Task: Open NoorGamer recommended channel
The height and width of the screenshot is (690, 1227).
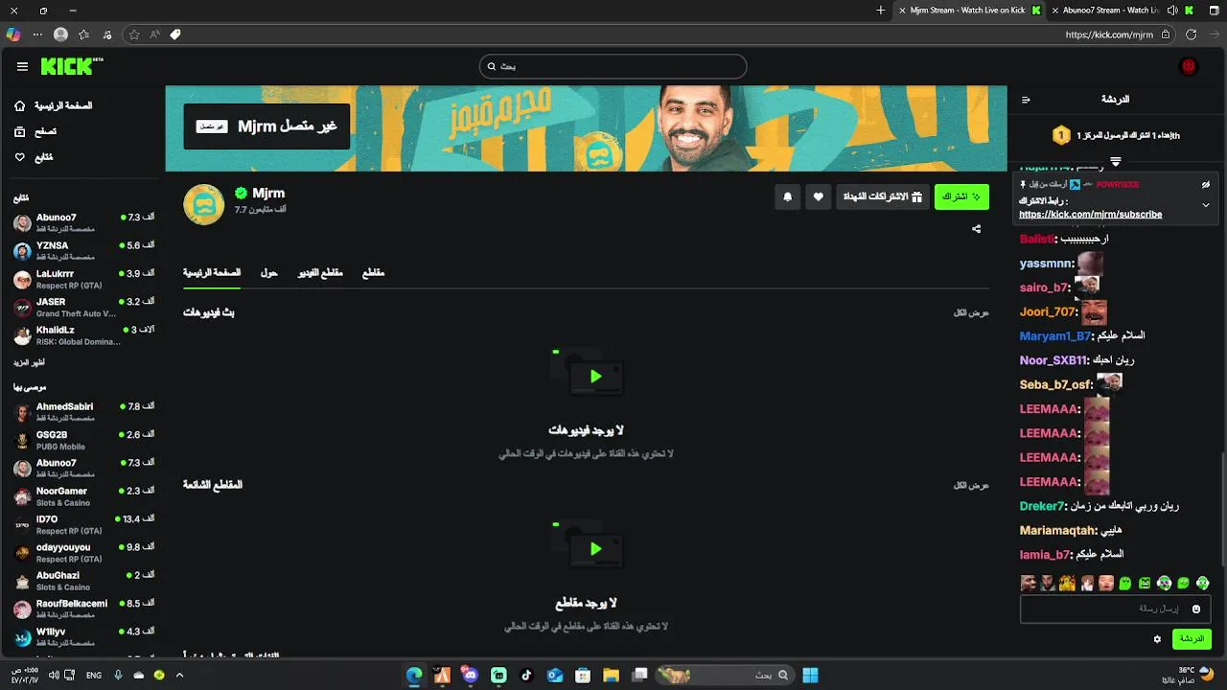Action: pyautogui.click(x=84, y=496)
